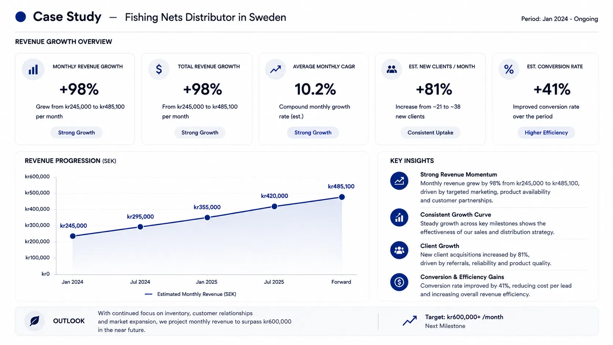This screenshot has height=345, width=613.
Task: Click the Jul 2024 axis label
Action: click(140, 282)
